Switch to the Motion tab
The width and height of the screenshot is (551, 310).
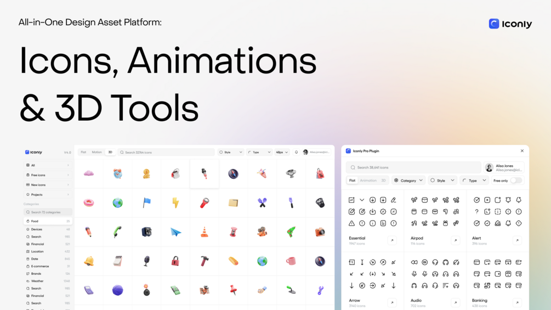click(96, 152)
